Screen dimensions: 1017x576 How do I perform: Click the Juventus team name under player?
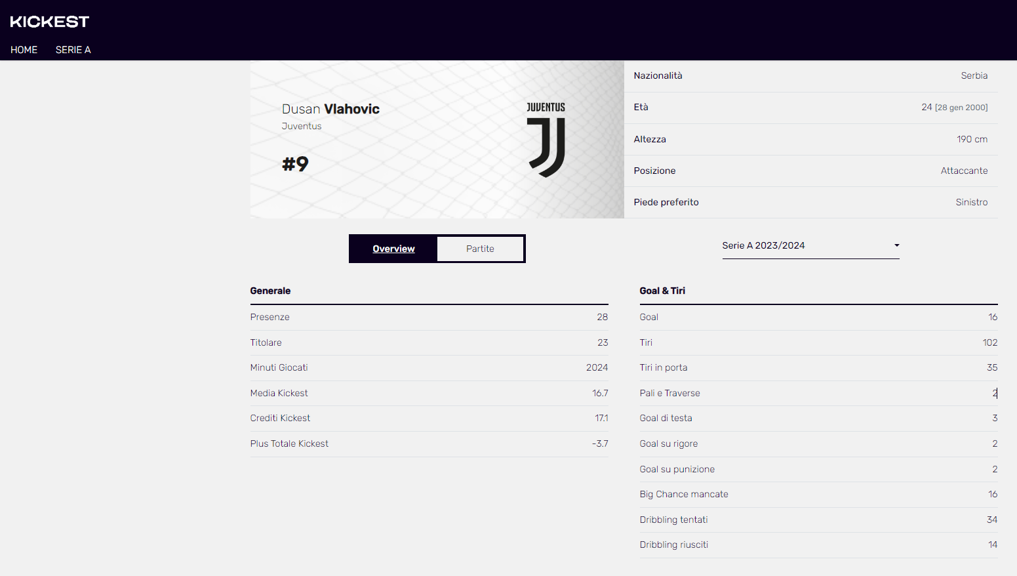pos(302,126)
